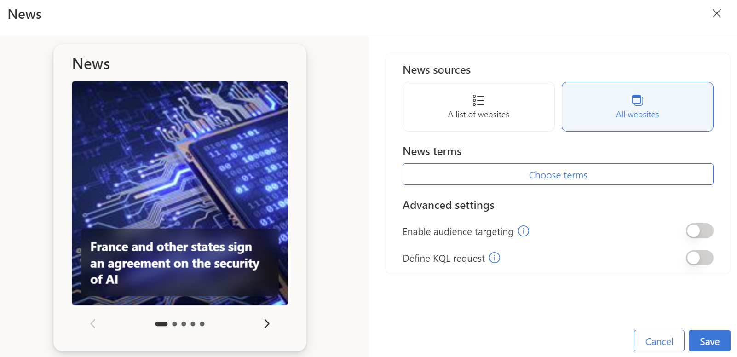Jump to second carousel dot
Screen dimensions: 737x357
[x=174, y=324]
